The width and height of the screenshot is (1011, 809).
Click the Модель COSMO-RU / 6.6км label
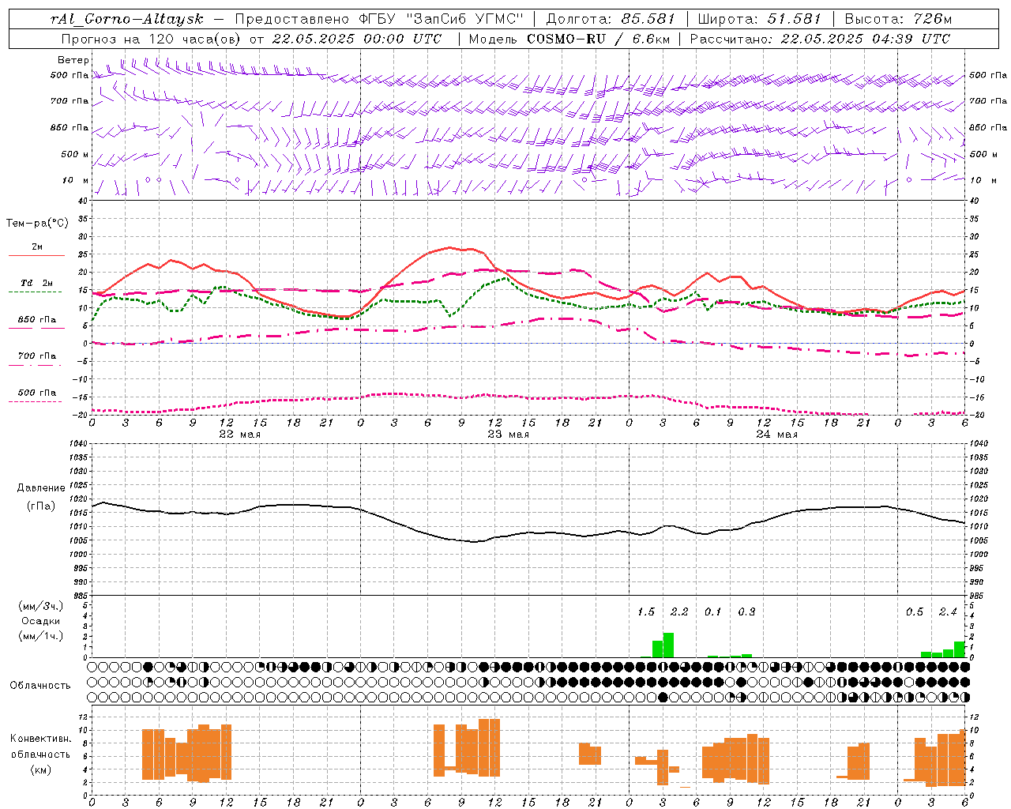(x=569, y=39)
